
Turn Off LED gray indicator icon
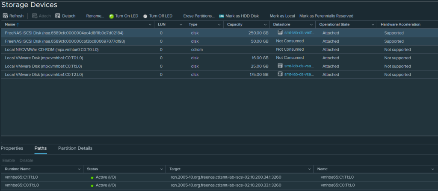(x=145, y=16)
